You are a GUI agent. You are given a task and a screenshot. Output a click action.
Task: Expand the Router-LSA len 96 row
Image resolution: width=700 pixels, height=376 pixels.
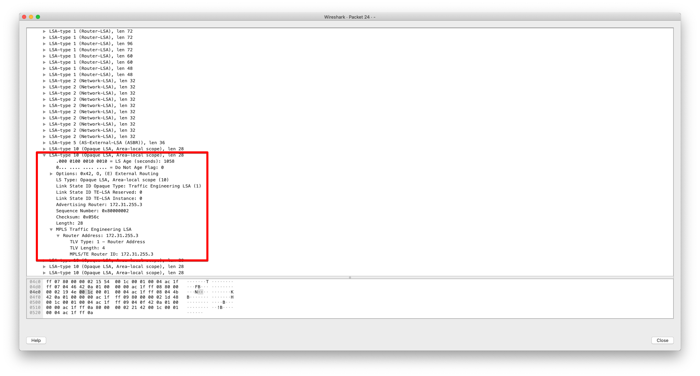click(x=44, y=44)
